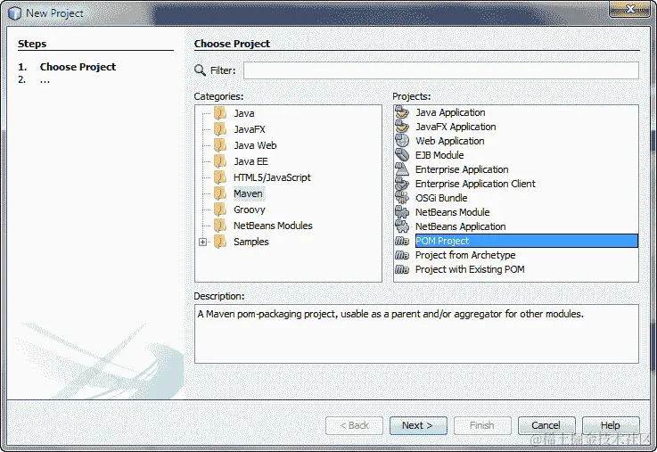
Task: Focus the Filter text field
Action: tap(440, 70)
